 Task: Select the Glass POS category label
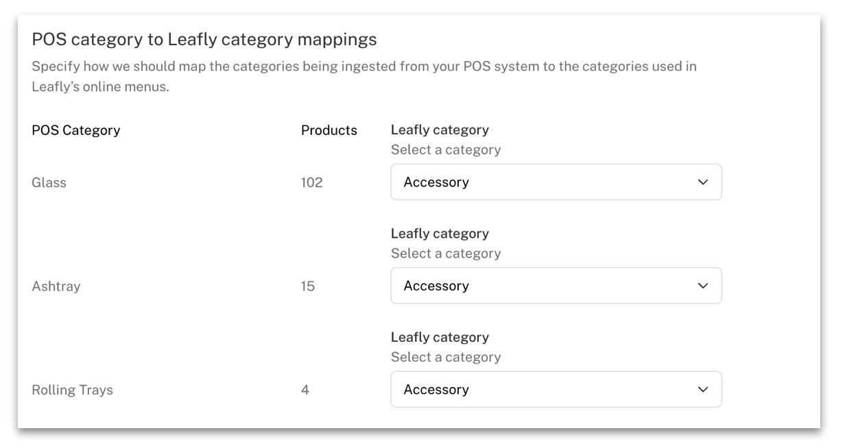pos(47,183)
